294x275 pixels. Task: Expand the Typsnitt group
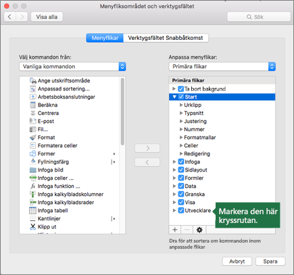[x=181, y=113]
